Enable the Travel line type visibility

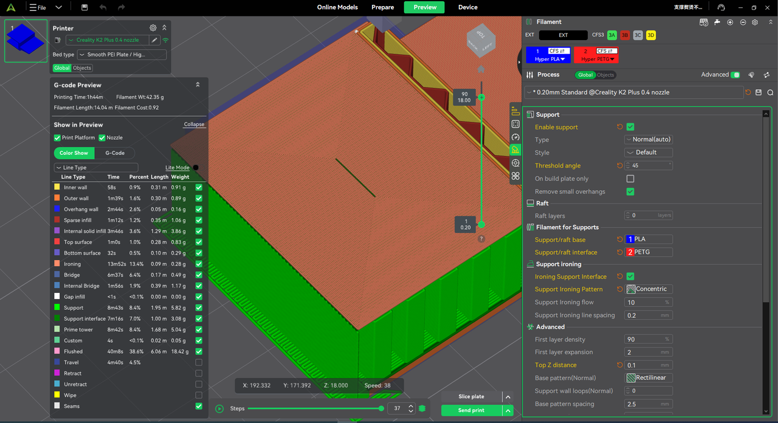point(199,363)
